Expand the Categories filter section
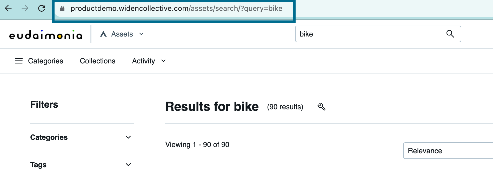This screenshot has height=176, width=493. [x=128, y=137]
